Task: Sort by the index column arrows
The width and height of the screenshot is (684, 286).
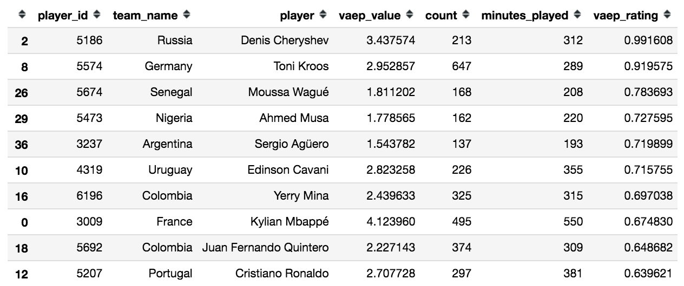Action: [22, 16]
